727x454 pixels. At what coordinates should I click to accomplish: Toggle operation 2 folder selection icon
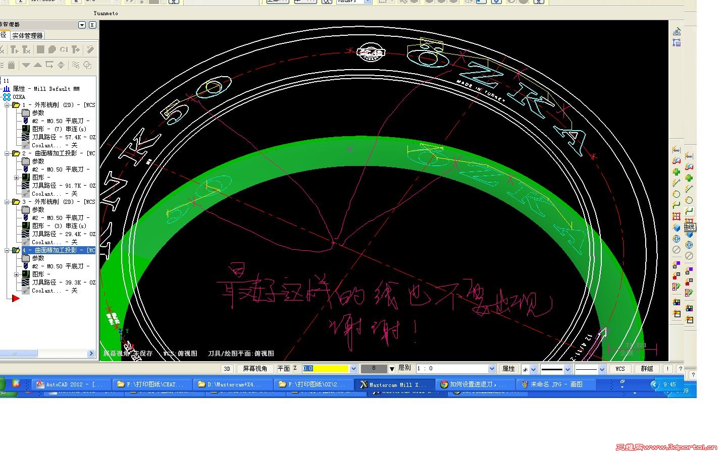[x=16, y=153]
